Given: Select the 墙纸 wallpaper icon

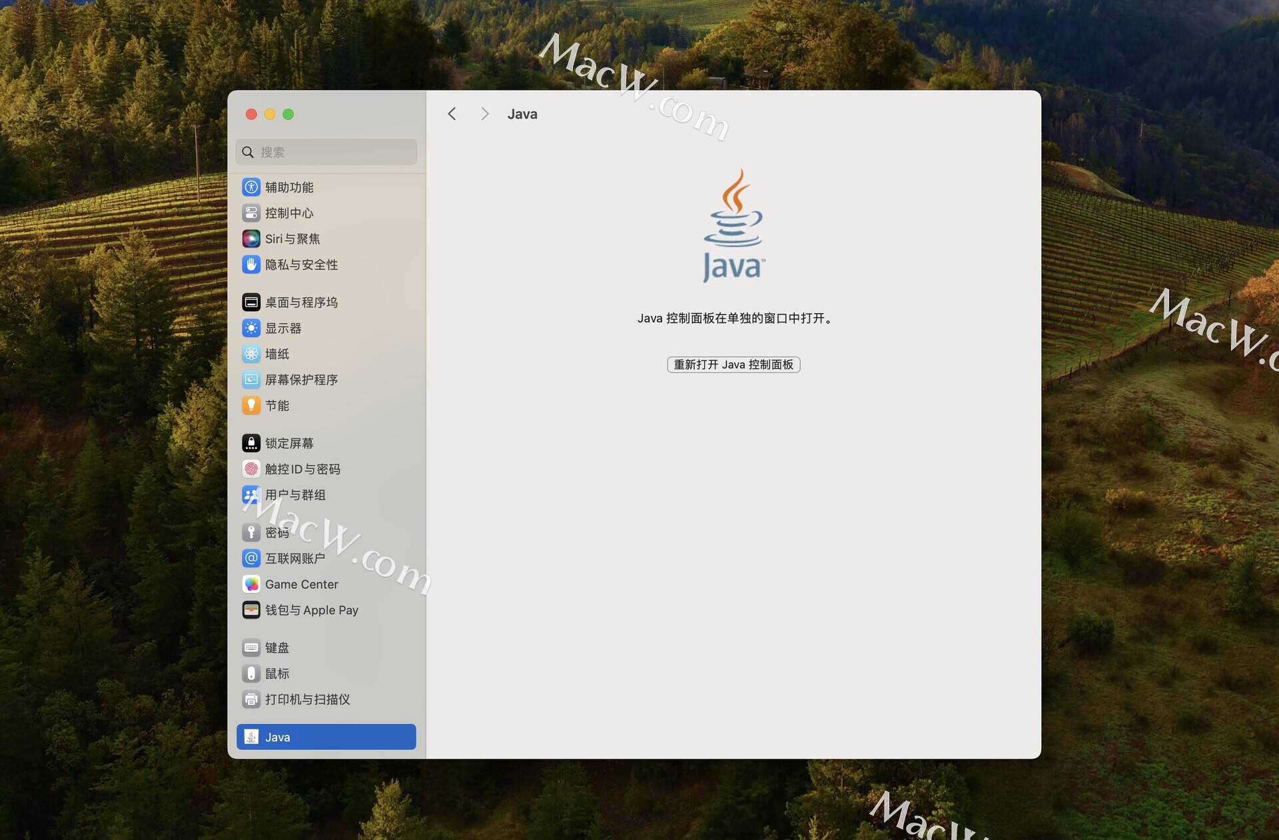Looking at the screenshot, I should (251, 354).
